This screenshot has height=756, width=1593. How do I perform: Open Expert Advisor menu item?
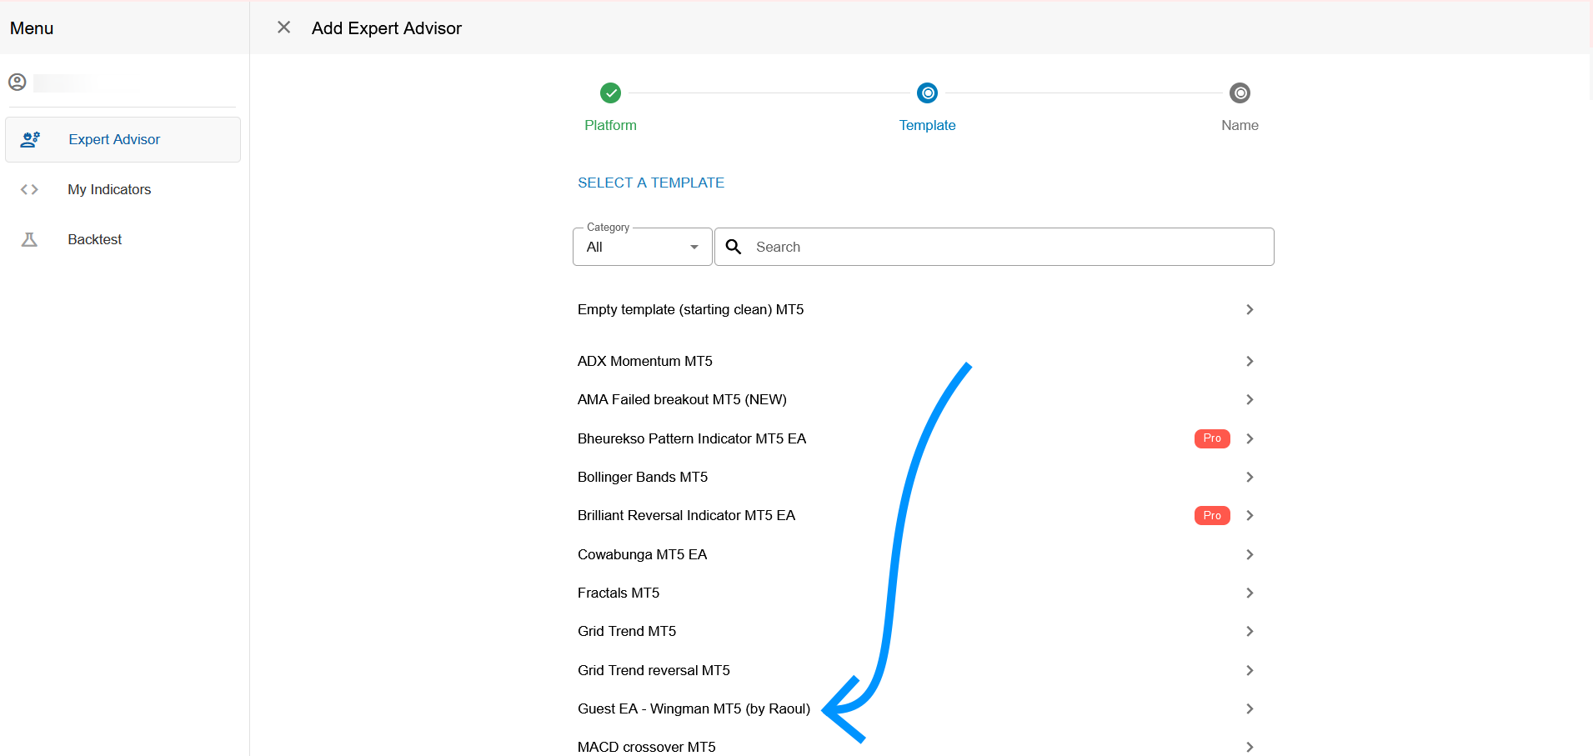coord(123,139)
